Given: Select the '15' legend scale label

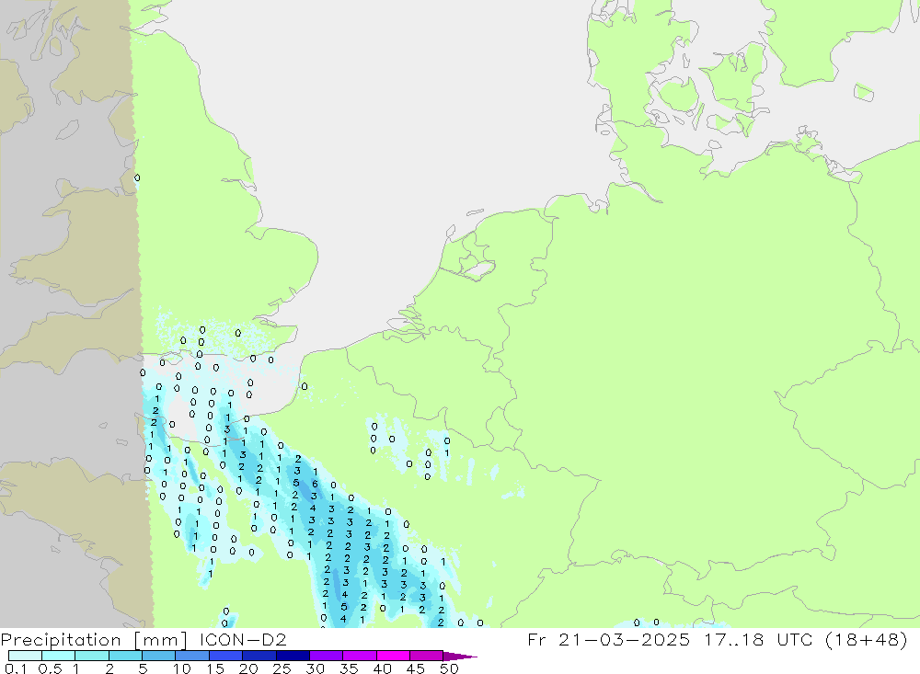Looking at the screenshot, I should point(215,668).
